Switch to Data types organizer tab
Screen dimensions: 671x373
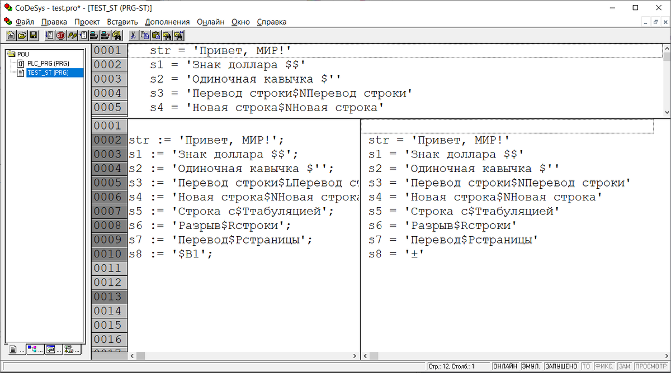pos(35,350)
